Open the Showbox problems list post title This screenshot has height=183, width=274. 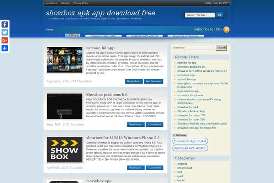point(107,94)
